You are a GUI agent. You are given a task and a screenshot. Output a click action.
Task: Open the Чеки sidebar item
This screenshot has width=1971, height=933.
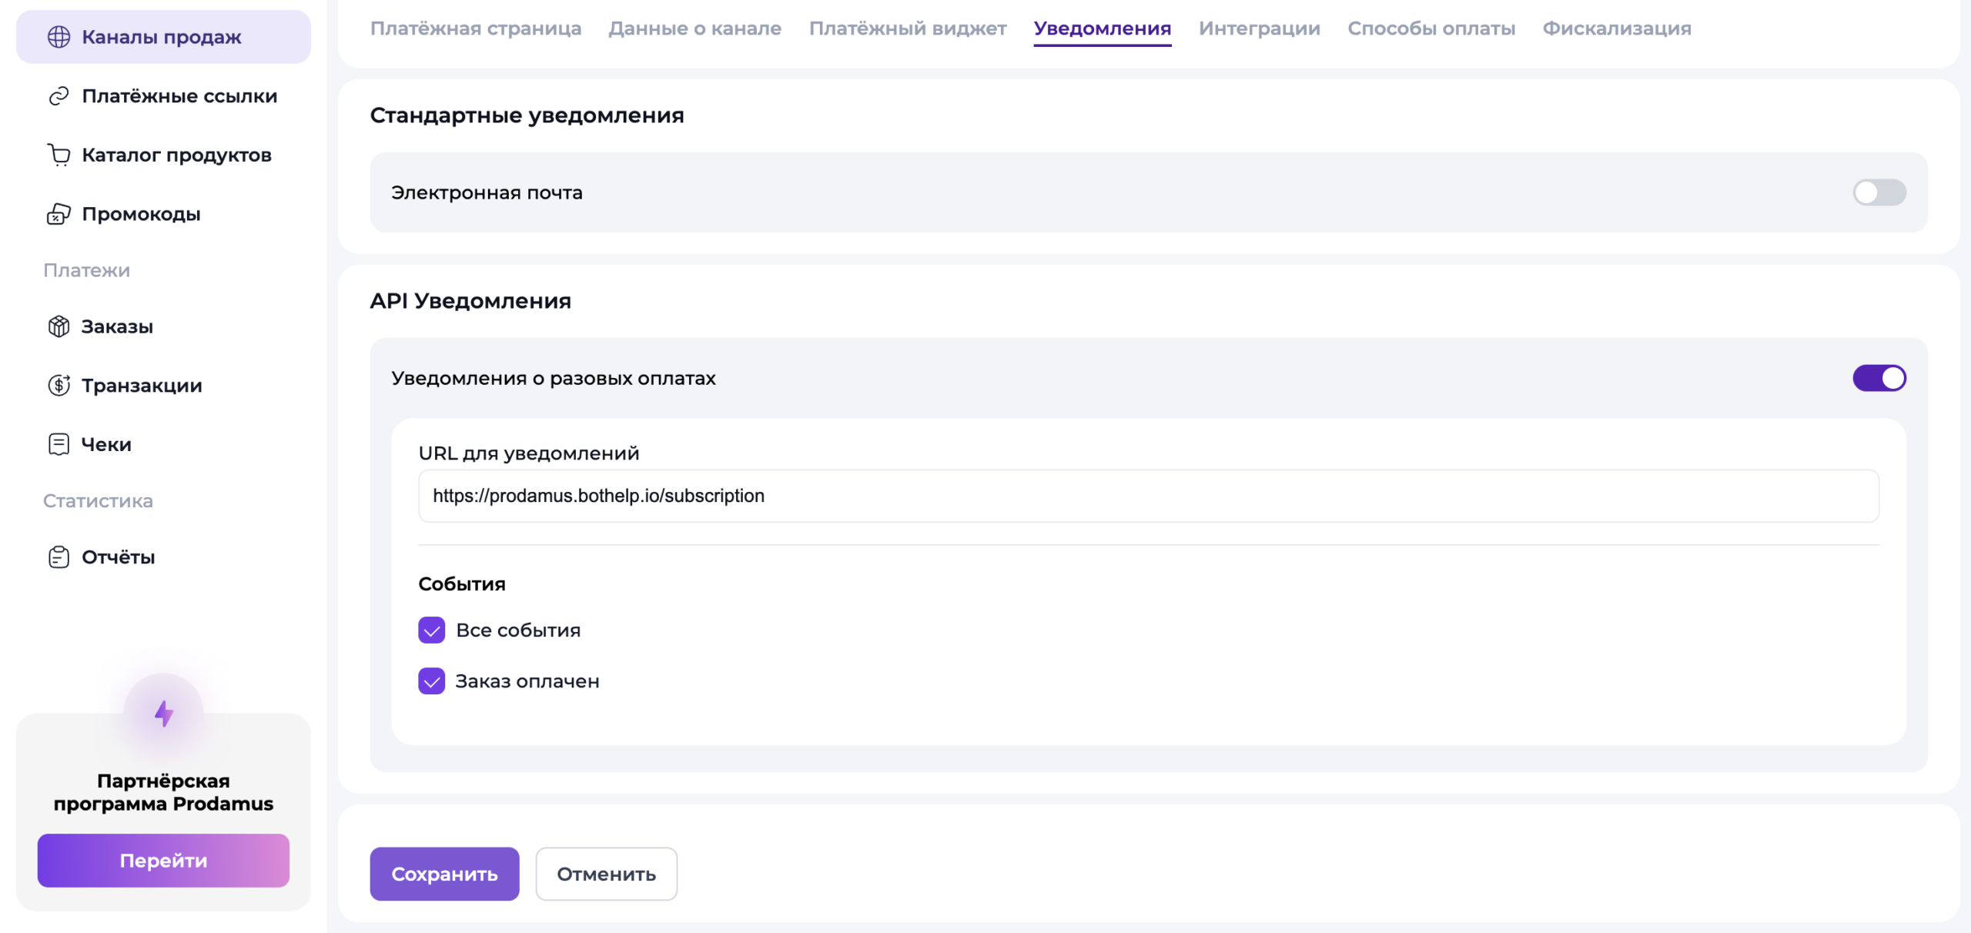[163, 444]
